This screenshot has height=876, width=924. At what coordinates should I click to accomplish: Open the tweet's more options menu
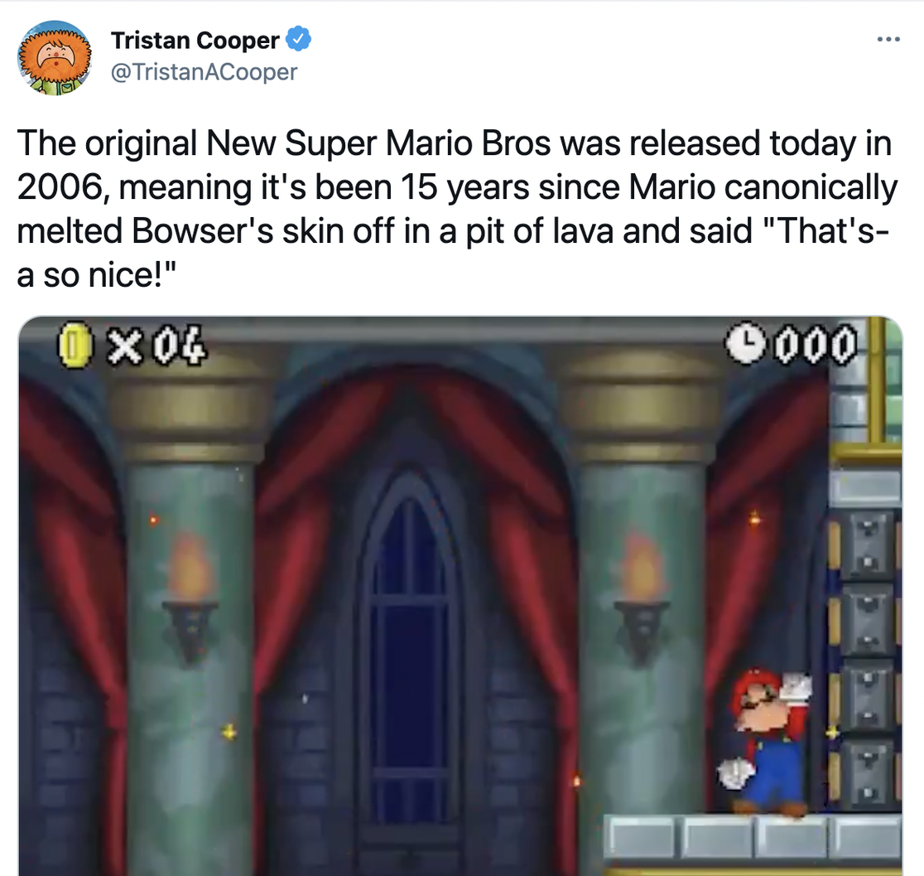click(x=888, y=40)
